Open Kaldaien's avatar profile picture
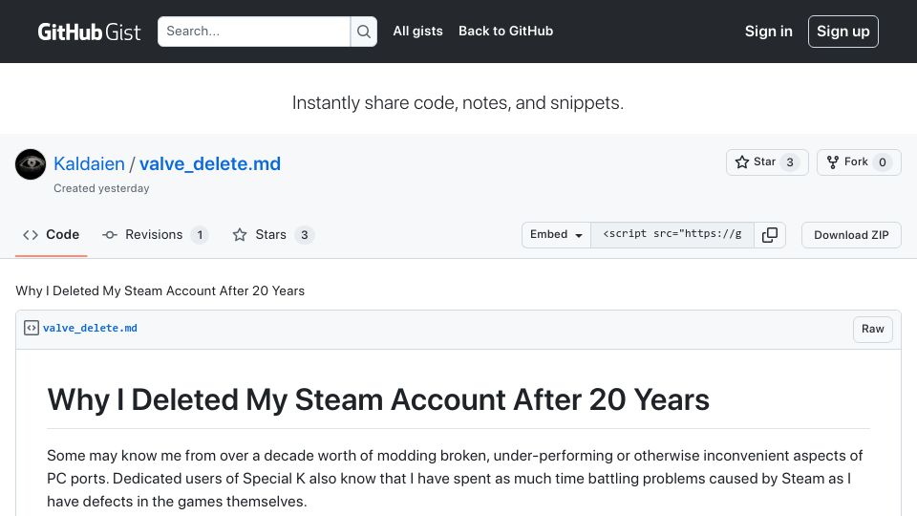917x516 pixels. click(x=31, y=164)
